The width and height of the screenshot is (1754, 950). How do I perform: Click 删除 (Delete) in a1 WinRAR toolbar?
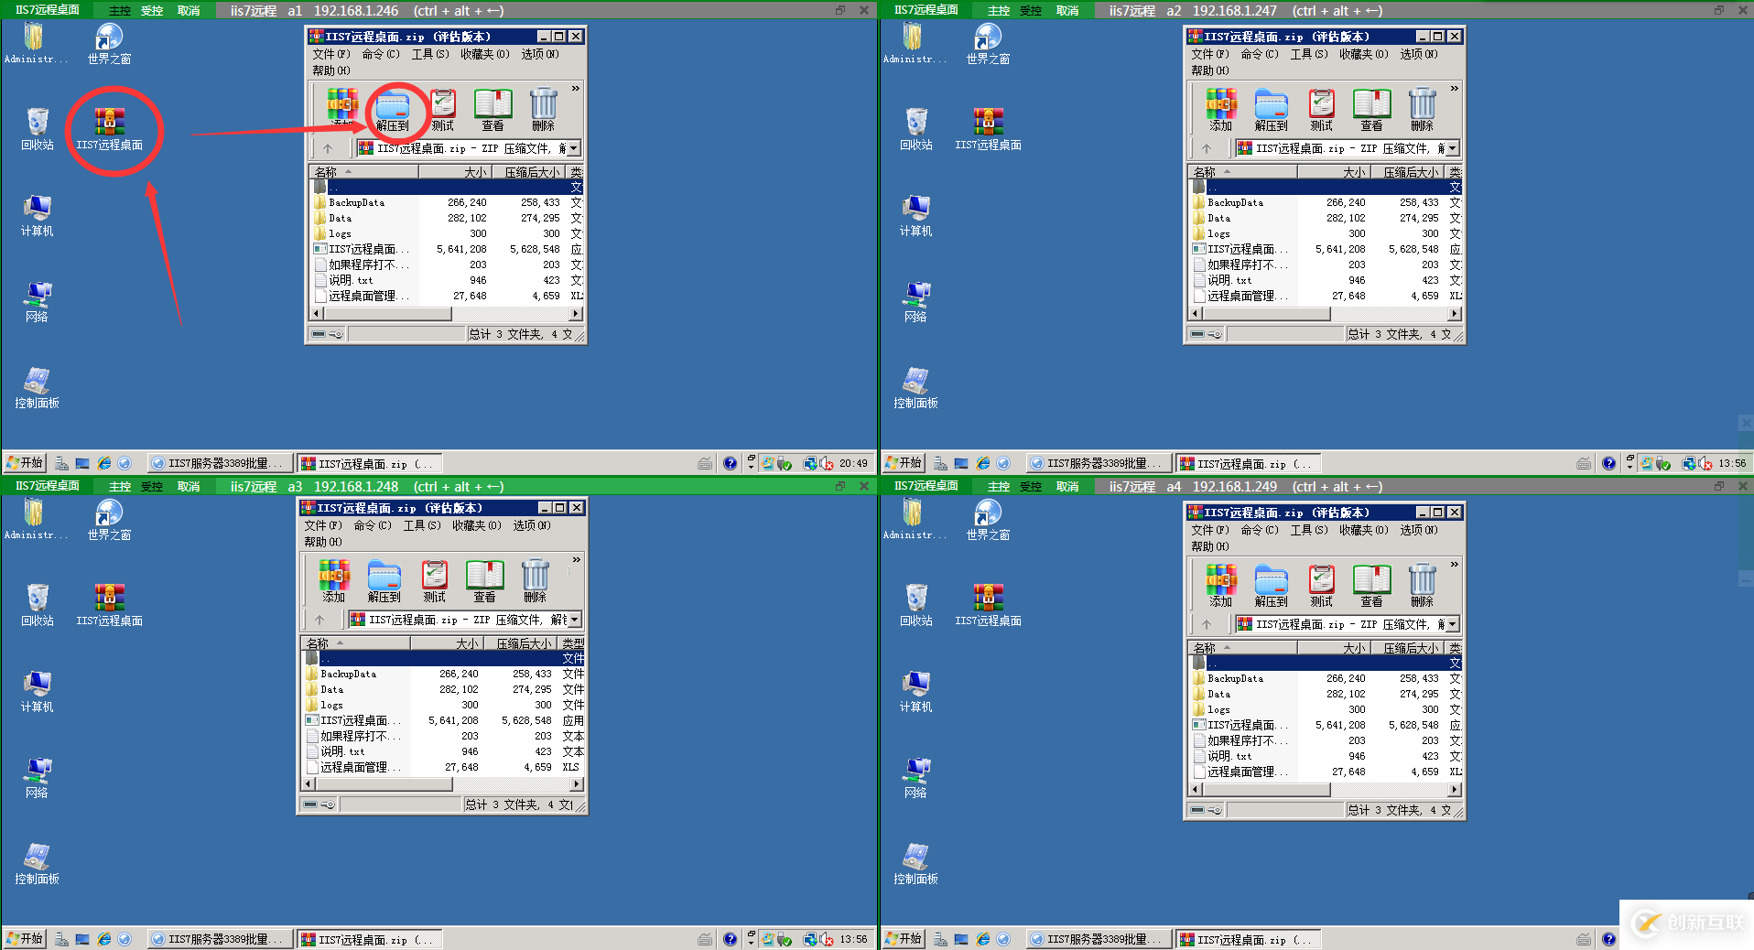544,110
